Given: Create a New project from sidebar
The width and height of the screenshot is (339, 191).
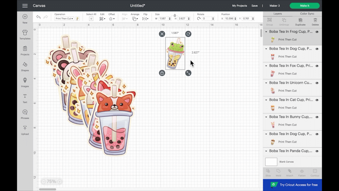Looking at the screenshot, I should point(25,19).
